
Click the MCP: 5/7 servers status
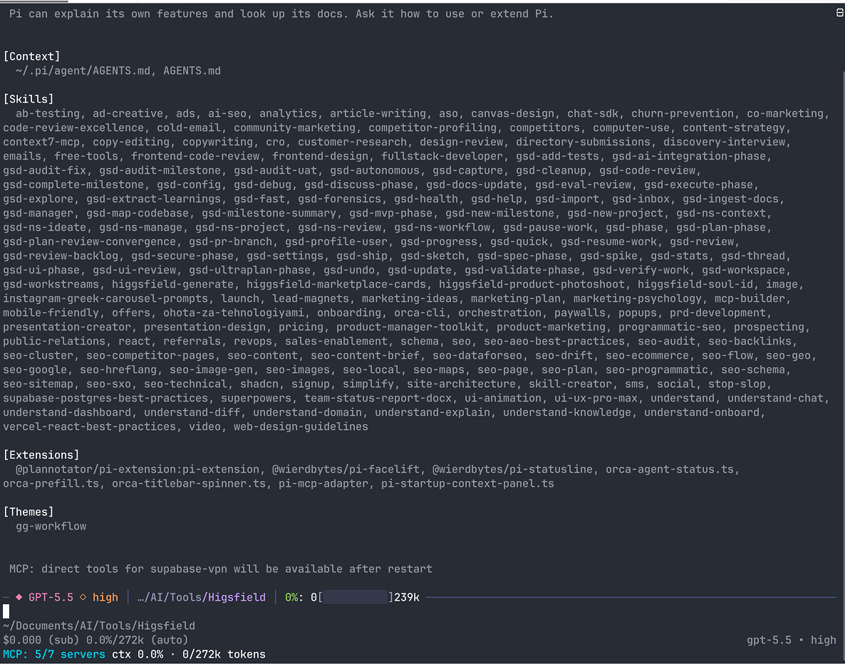[x=54, y=654]
